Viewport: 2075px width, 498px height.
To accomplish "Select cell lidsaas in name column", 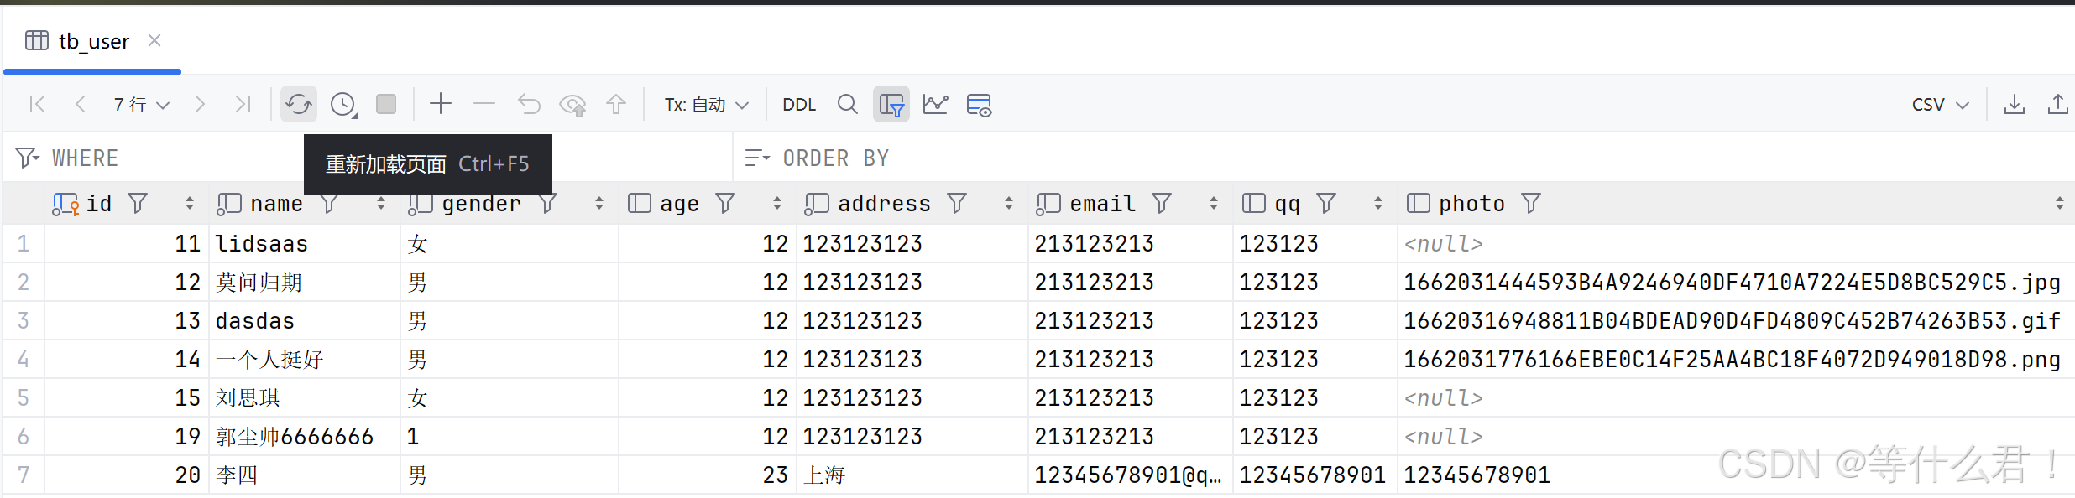I will click(306, 243).
